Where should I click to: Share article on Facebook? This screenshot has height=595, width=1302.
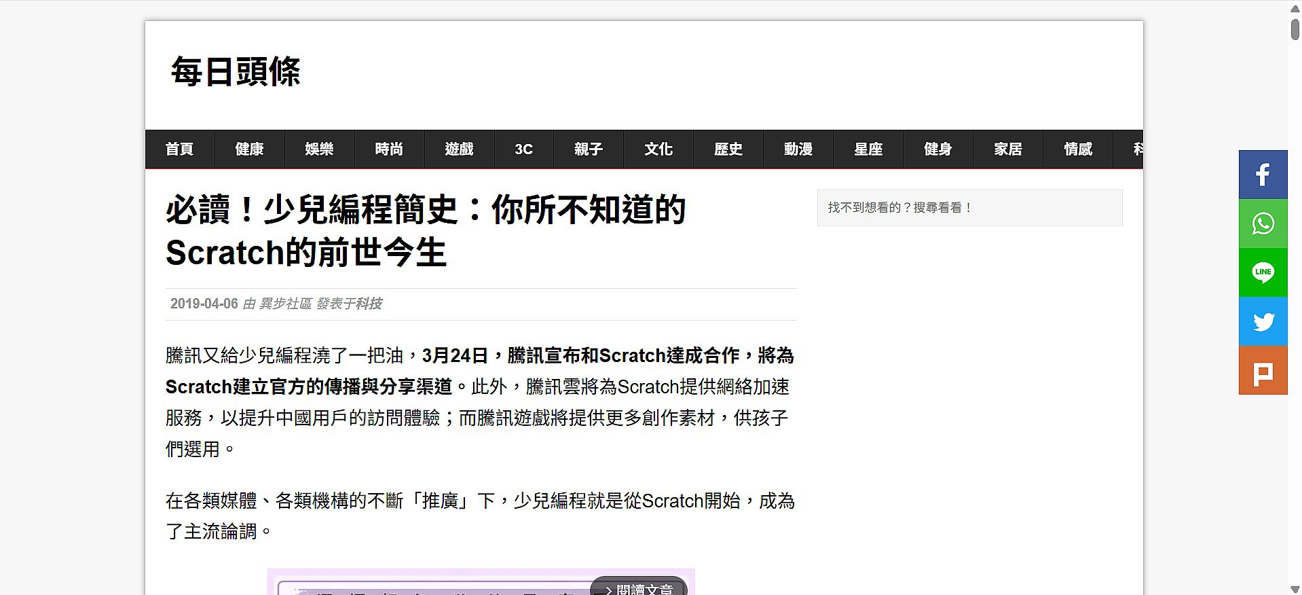[x=1263, y=175]
